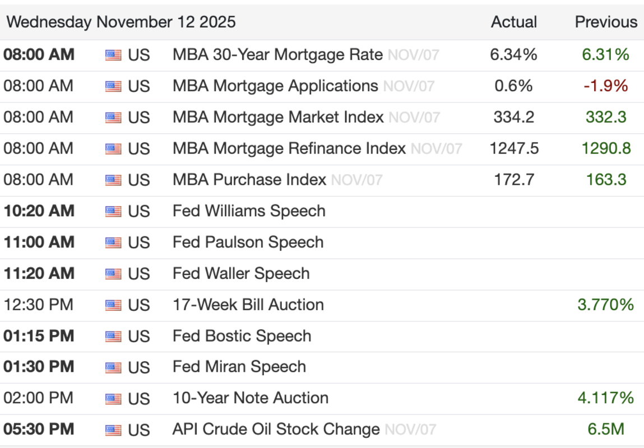Viewport: 644px width, 448px height.
Task: Open the API Crude Oil Stock Change link
Action: (x=276, y=430)
